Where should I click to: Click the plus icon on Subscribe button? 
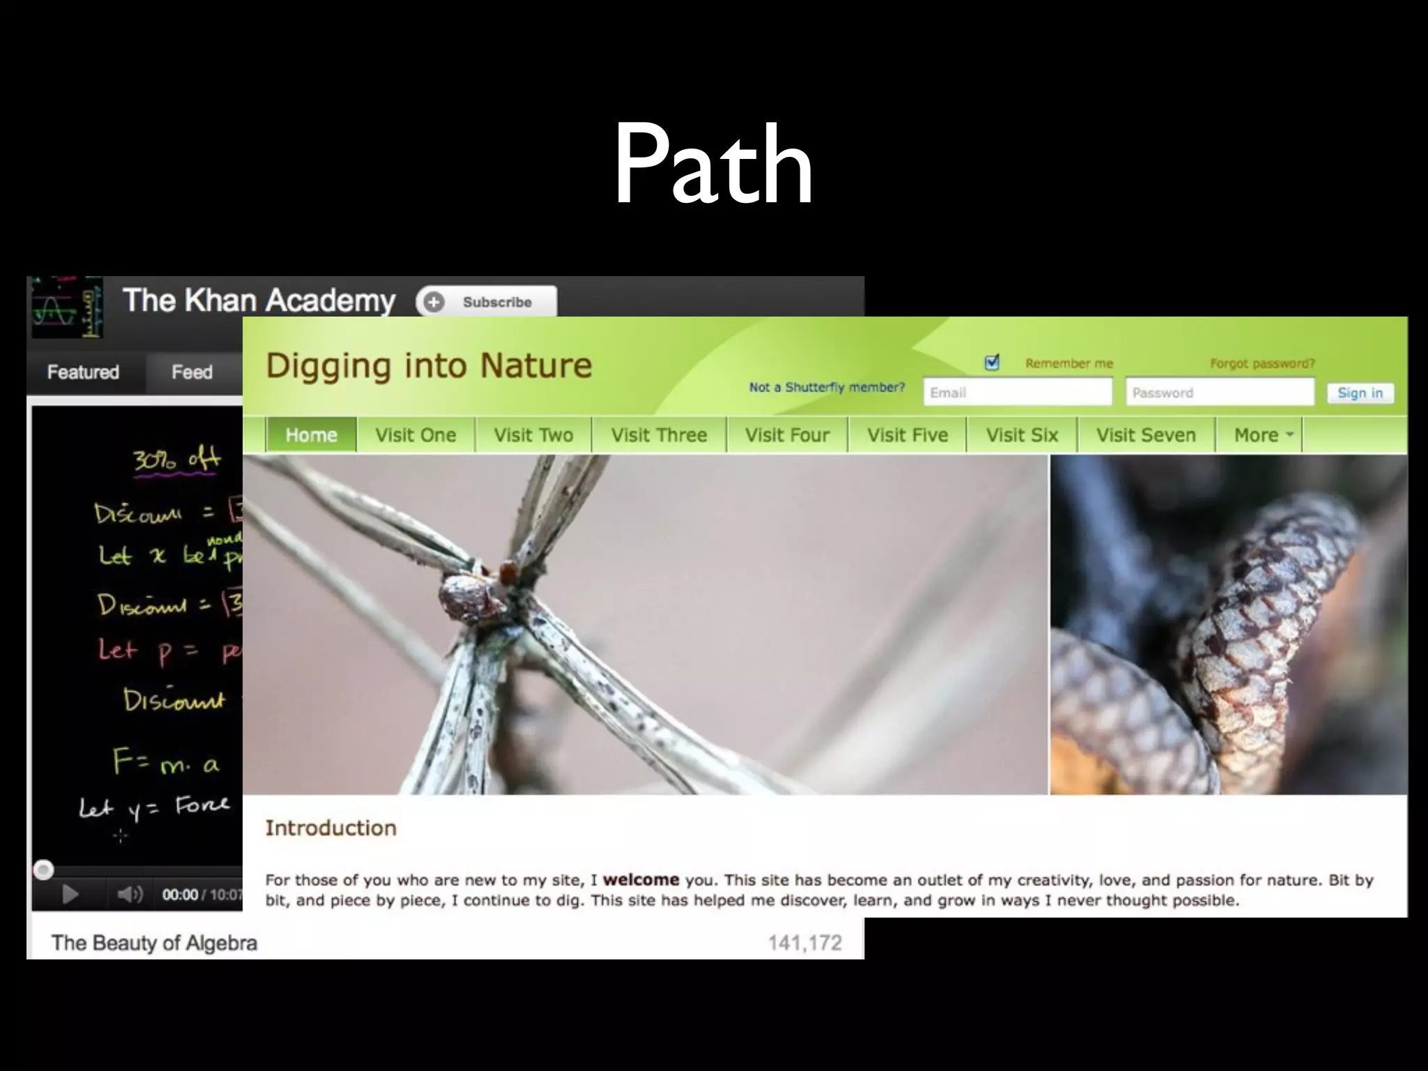pos(434,303)
